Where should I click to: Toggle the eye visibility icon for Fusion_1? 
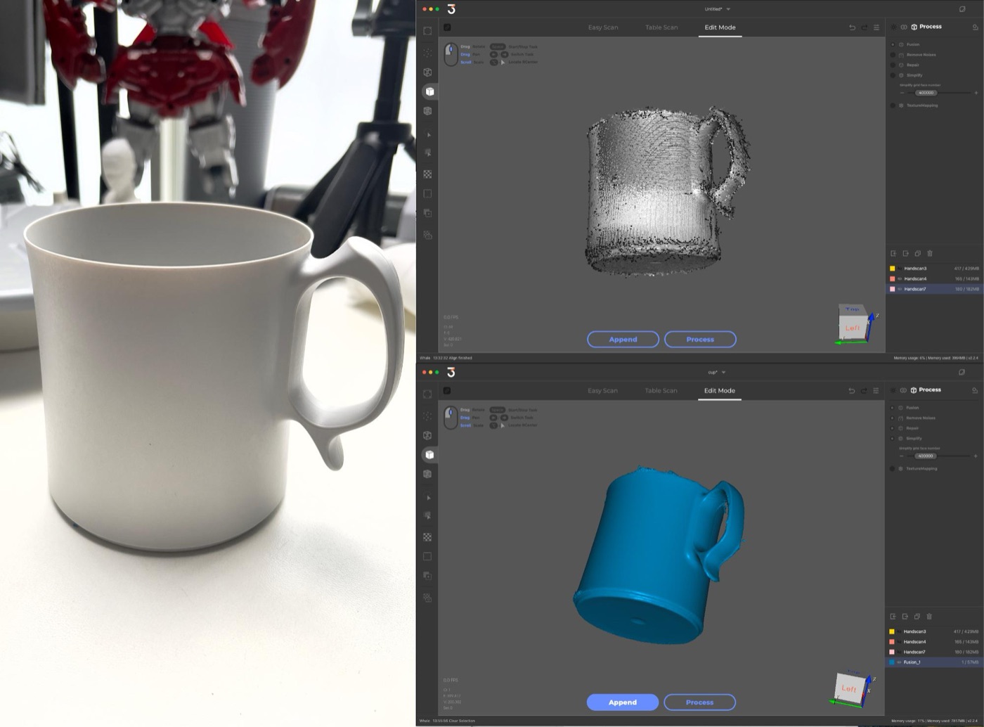[900, 662]
